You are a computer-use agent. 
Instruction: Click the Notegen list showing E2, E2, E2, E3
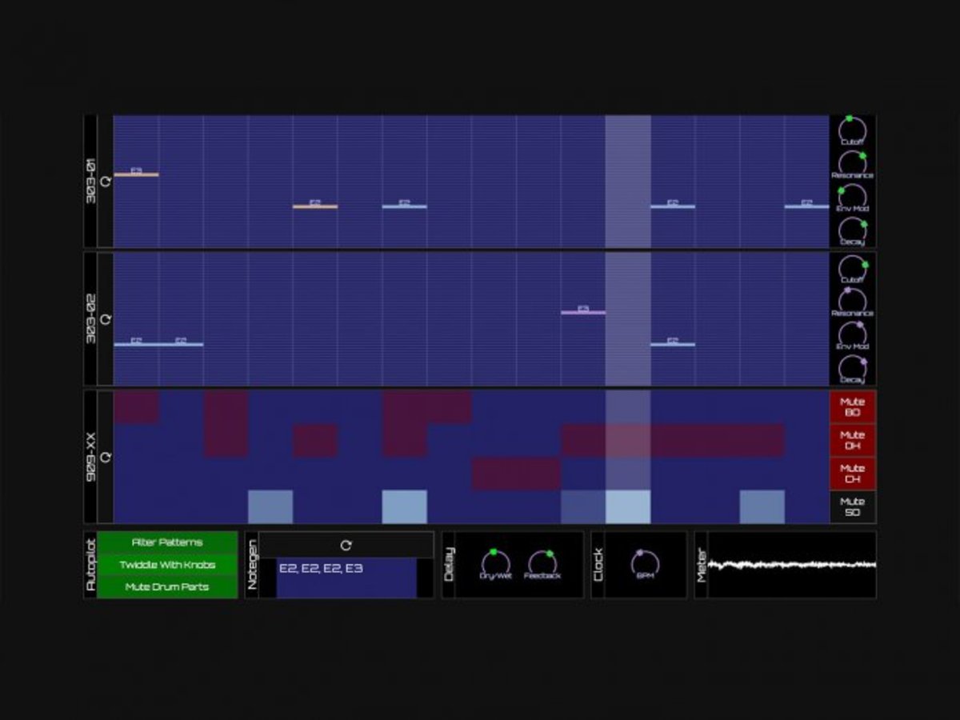(x=346, y=578)
